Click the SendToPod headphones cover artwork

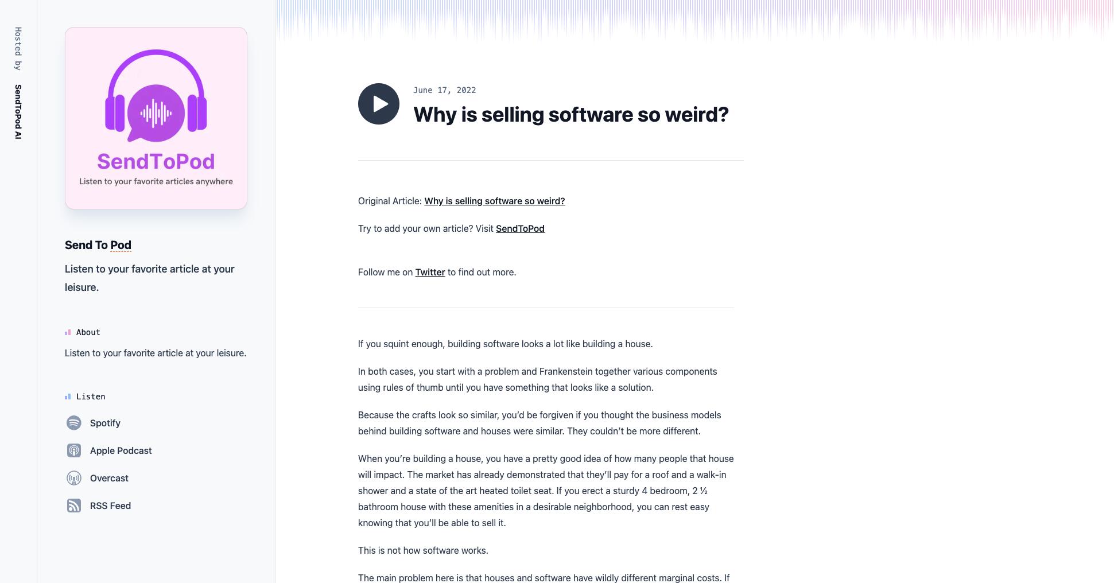coord(156,118)
